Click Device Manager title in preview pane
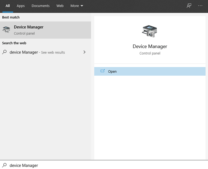Viewport: 208px width, 169px height. click(x=150, y=46)
